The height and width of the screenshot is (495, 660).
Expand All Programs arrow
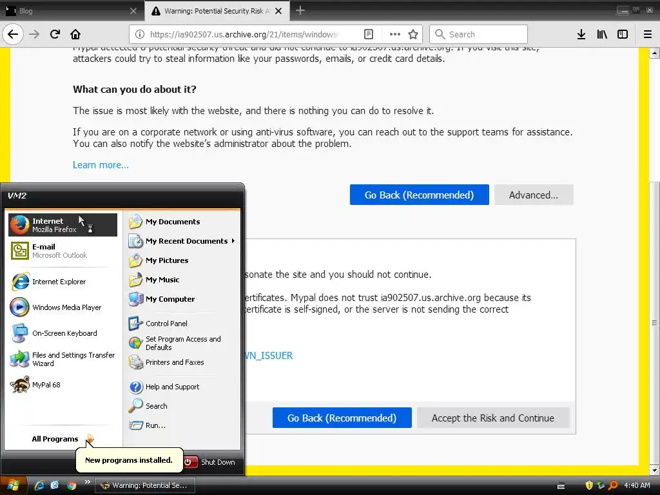pos(63,439)
